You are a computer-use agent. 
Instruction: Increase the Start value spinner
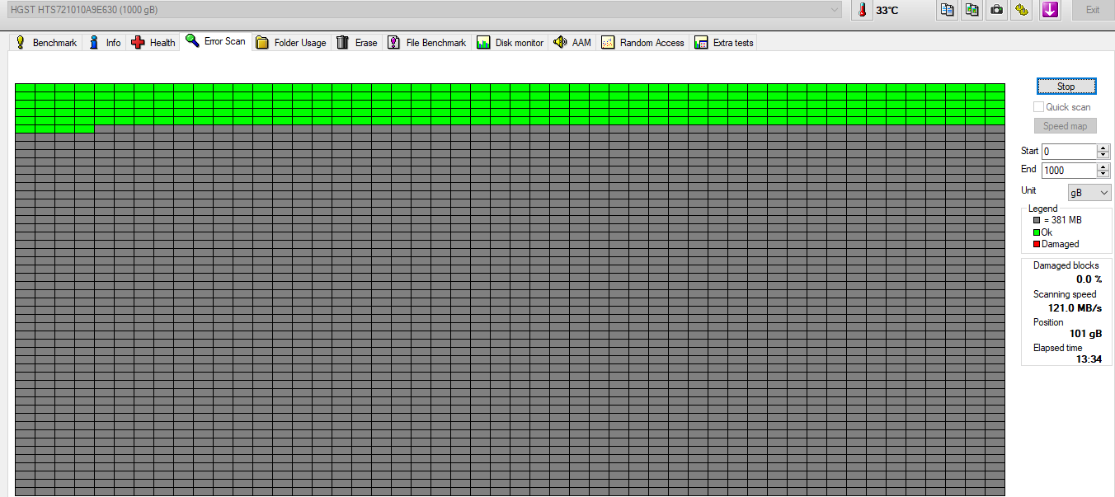tap(1103, 148)
